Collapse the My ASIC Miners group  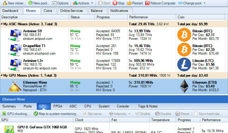(x=1, y=24)
